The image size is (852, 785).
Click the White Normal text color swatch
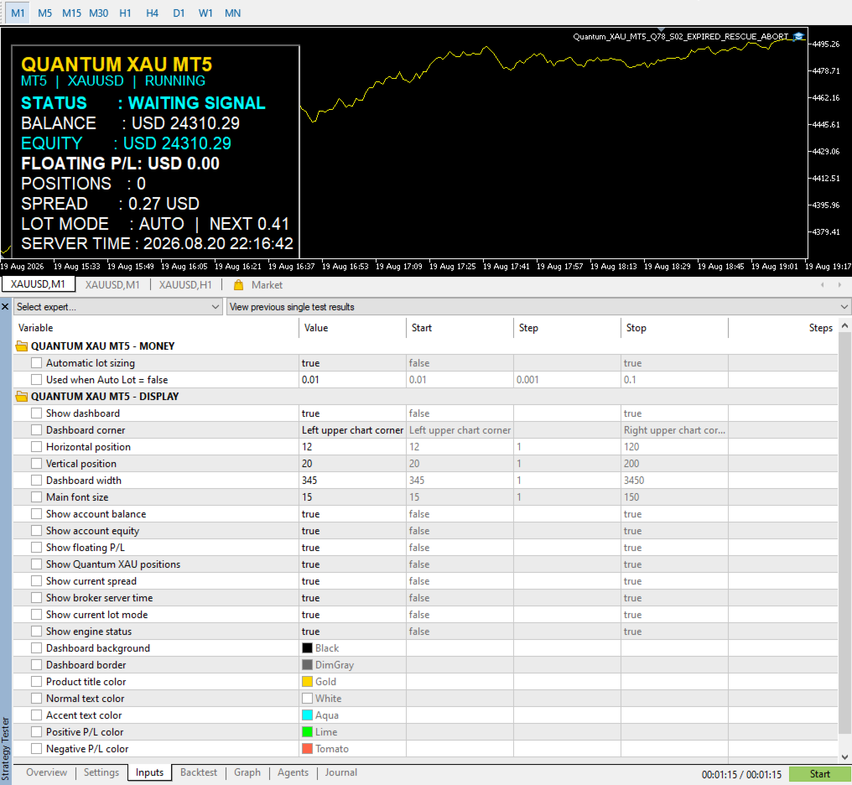(307, 699)
